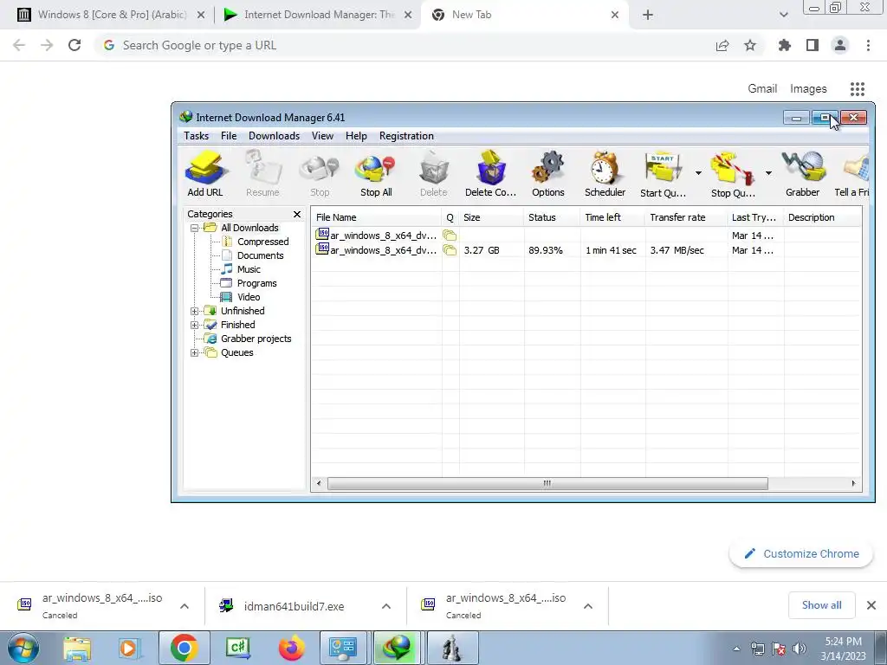Open Firefox from the taskbar
The image size is (887, 665).
pos(291,648)
